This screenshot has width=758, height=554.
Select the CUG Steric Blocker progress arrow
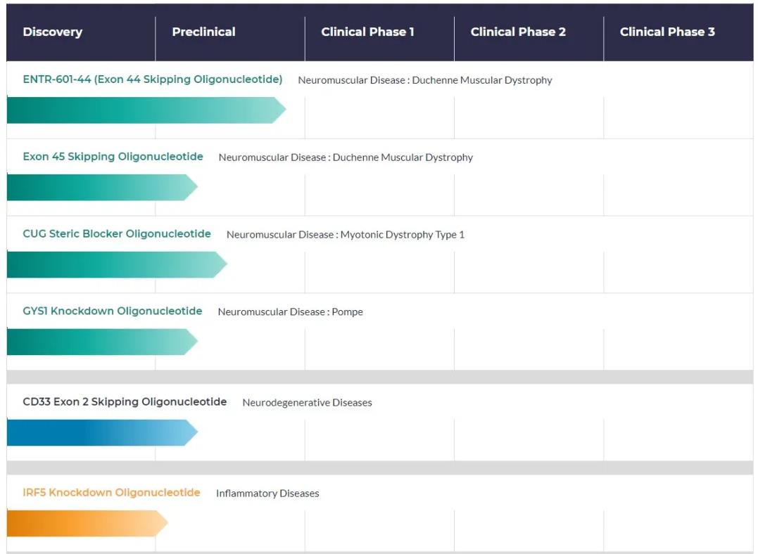point(115,265)
